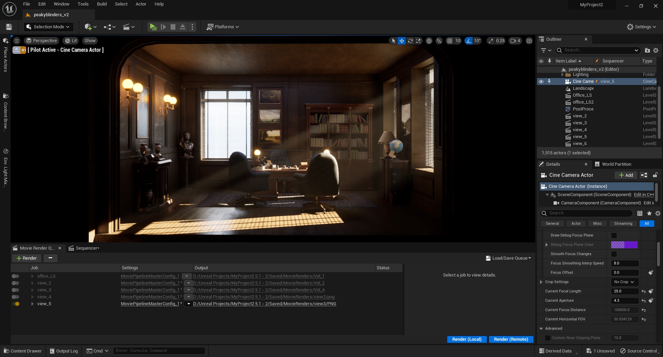The width and height of the screenshot is (663, 357).
Task: Maximize or restore viewport layout icon
Action: tap(529, 41)
